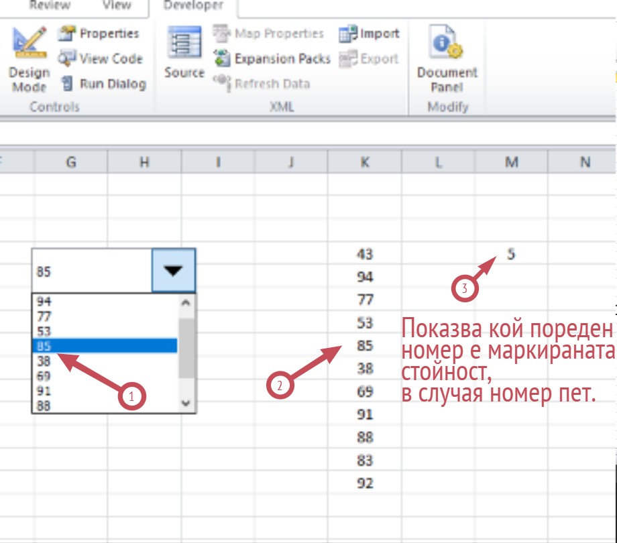Image resolution: width=617 pixels, height=543 pixels.
Task: Open the Document Panel settings
Action: 447,59
